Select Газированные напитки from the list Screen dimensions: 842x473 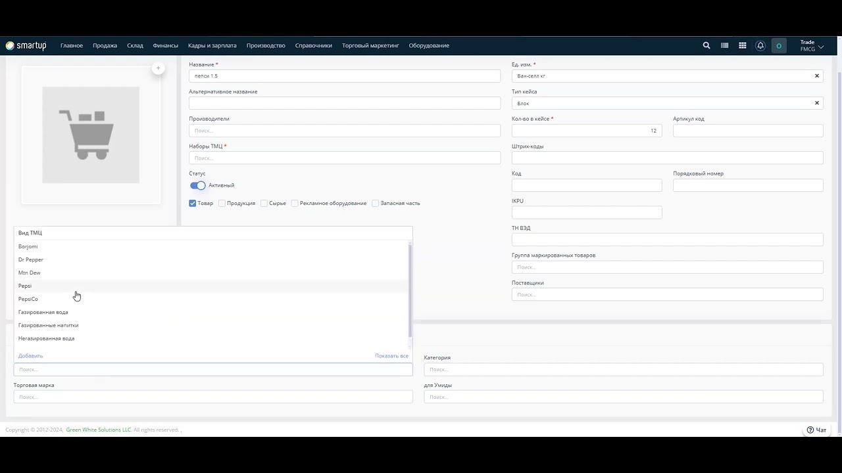[x=212, y=325]
